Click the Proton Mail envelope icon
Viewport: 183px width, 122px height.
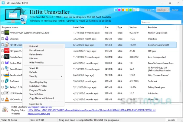tap(7, 63)
